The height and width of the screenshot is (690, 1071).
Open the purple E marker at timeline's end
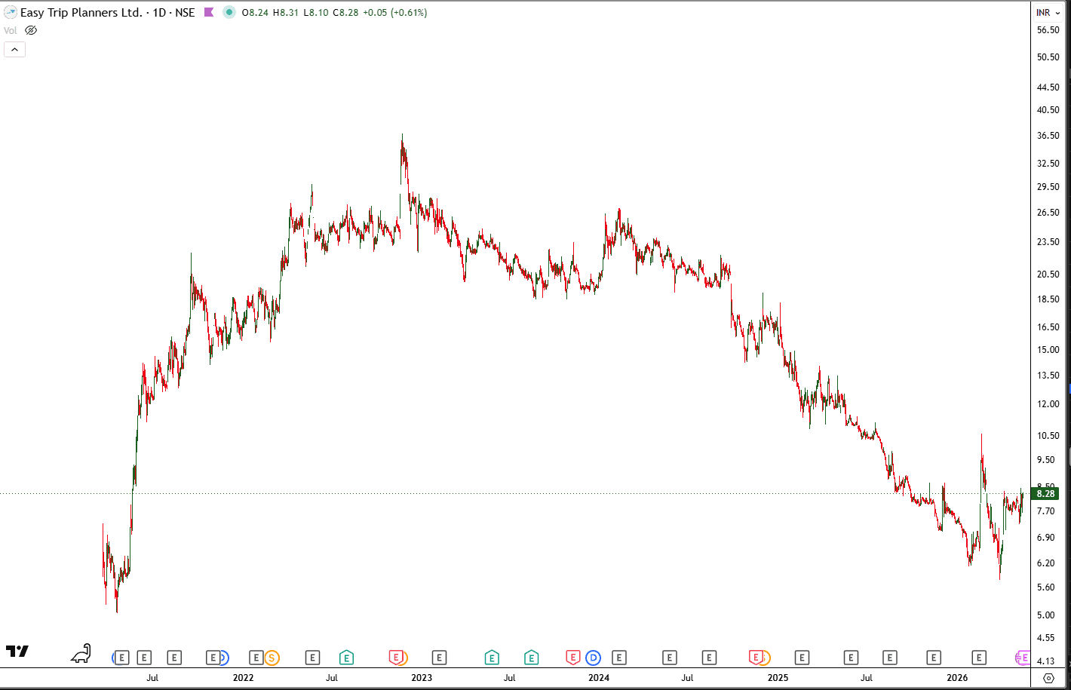1023,658
